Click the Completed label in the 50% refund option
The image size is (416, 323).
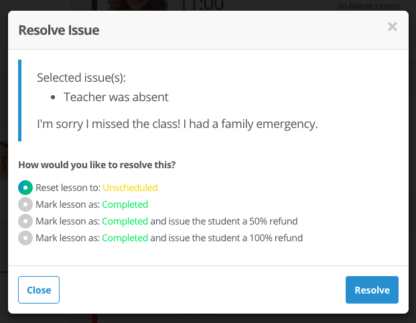(x=125, y=221)
